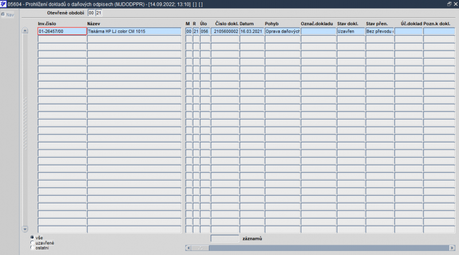This screenshot has width=459, height=255.
Task: Click the 'Číslo dokl.' column header
Action: tap(227, 24)
